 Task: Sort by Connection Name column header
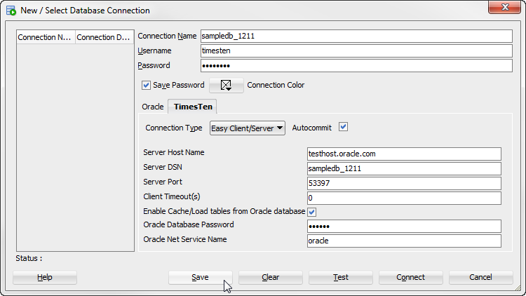[x=46, y=37]
